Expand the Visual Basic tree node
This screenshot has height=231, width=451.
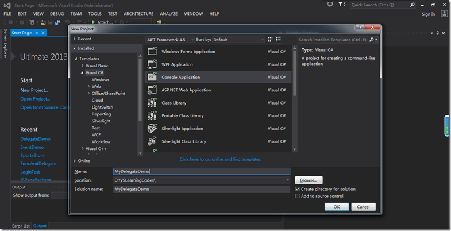pyautogui.click(x=83, y=66)
